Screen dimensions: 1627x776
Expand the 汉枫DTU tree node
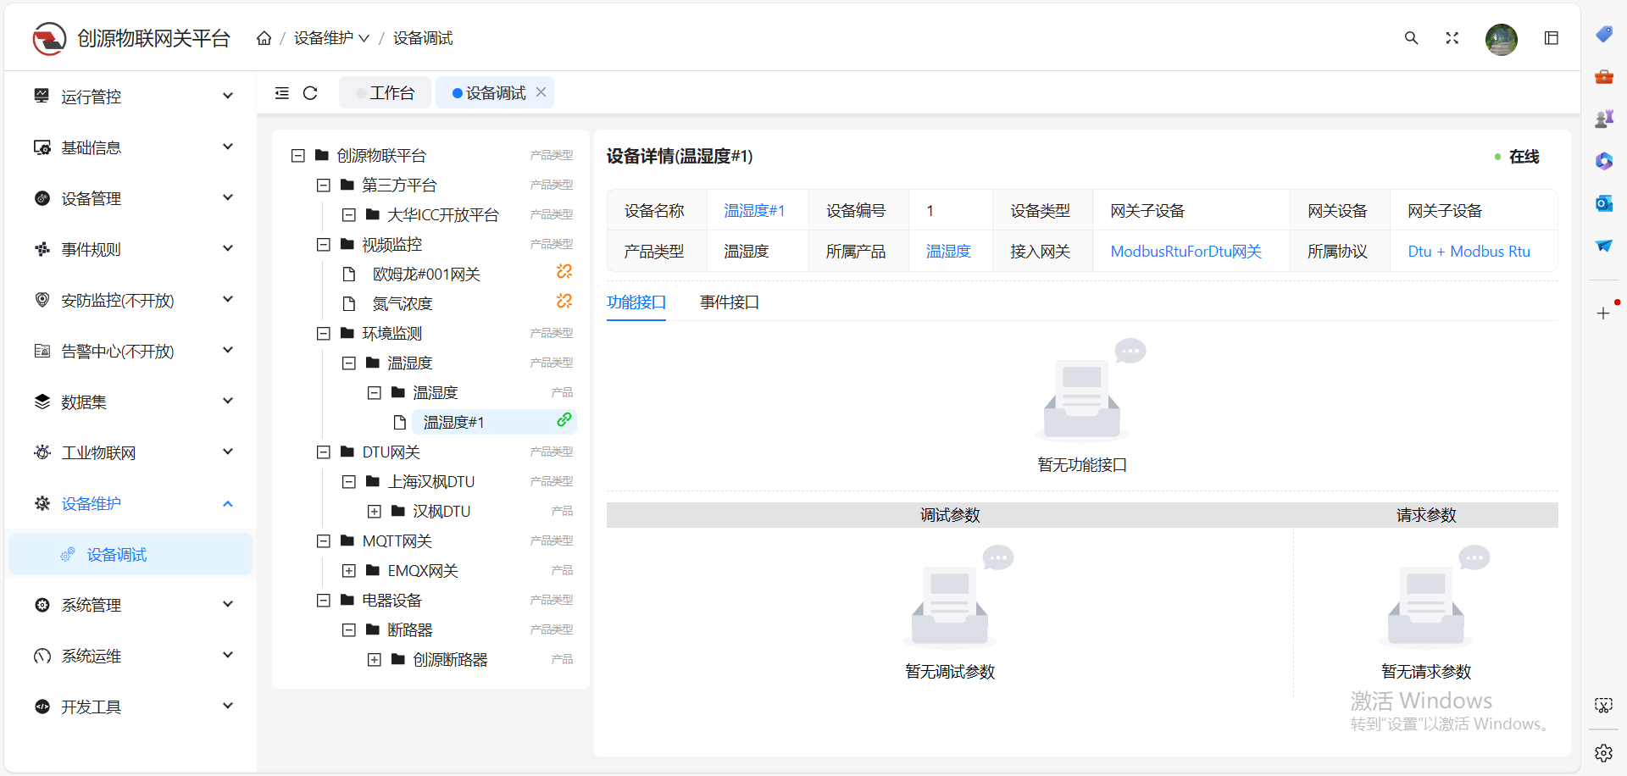pos(375,511)
